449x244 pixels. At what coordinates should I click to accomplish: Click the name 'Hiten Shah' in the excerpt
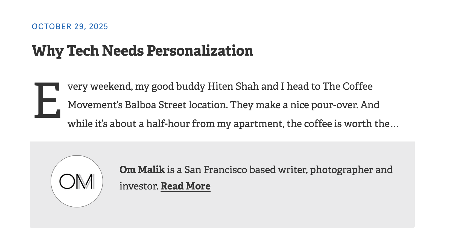233,86
